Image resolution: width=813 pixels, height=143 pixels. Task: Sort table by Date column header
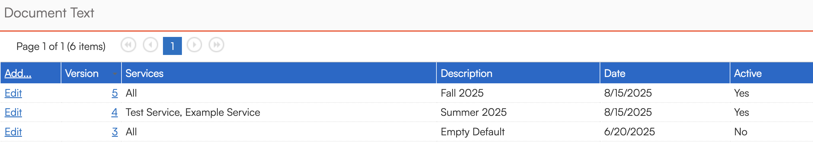[x=614, y=73]
